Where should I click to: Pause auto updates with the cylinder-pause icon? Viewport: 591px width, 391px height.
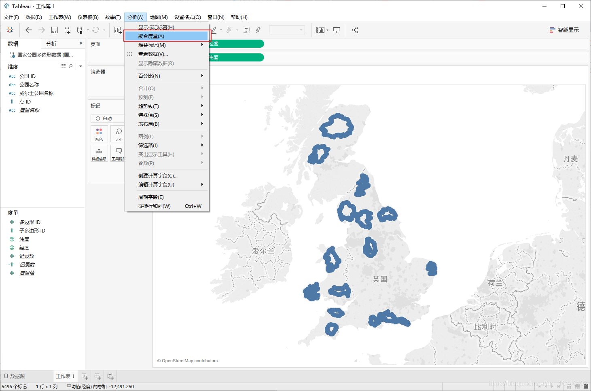(x=80, y=30)
